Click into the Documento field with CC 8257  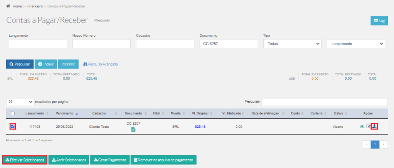229,44
